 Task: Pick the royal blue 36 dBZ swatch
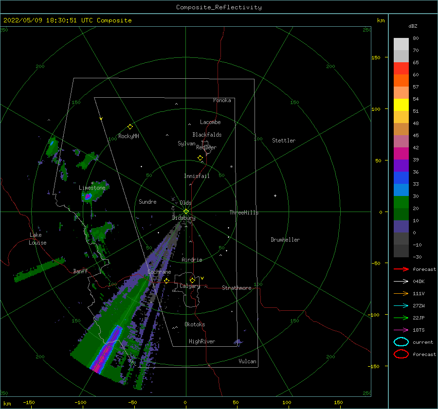(x=401, y=178)
